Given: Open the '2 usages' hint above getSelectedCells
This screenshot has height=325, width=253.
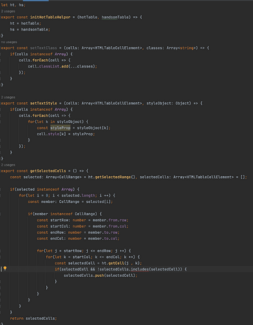Looking at the screenshot, I should 8,165.
